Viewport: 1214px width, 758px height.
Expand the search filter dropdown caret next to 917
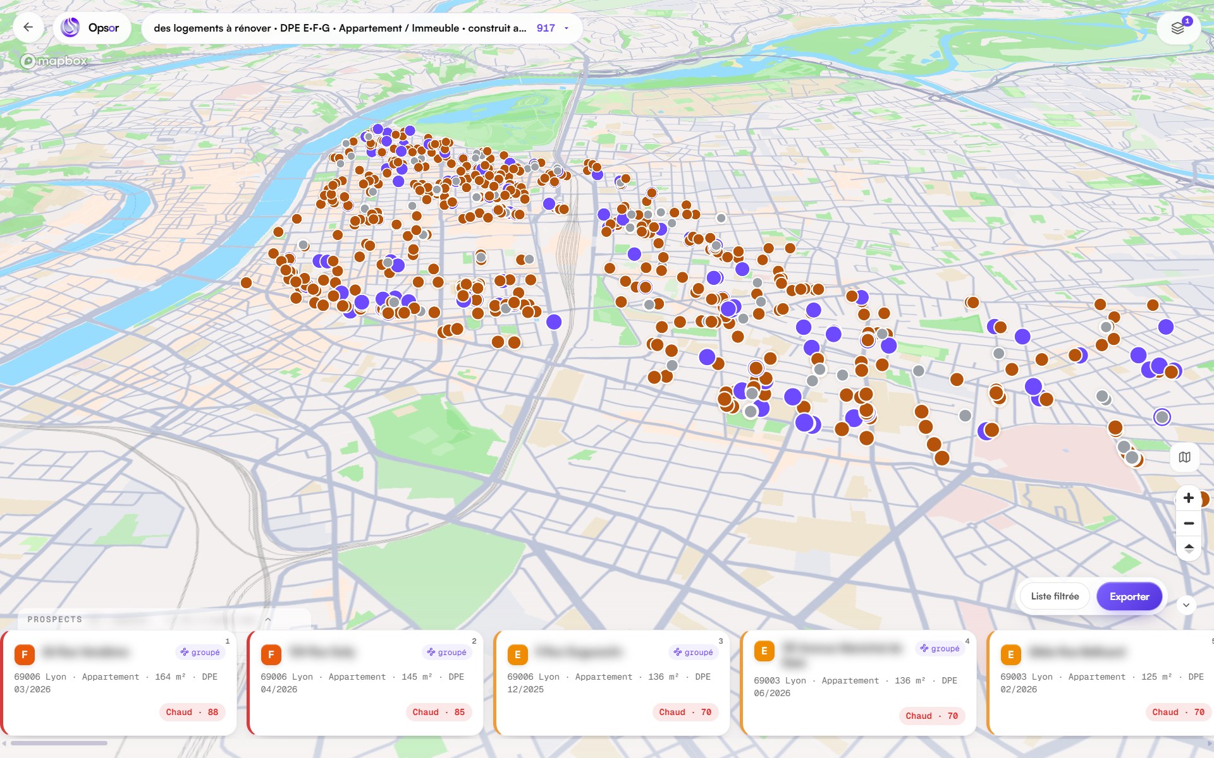pos(567,28)
